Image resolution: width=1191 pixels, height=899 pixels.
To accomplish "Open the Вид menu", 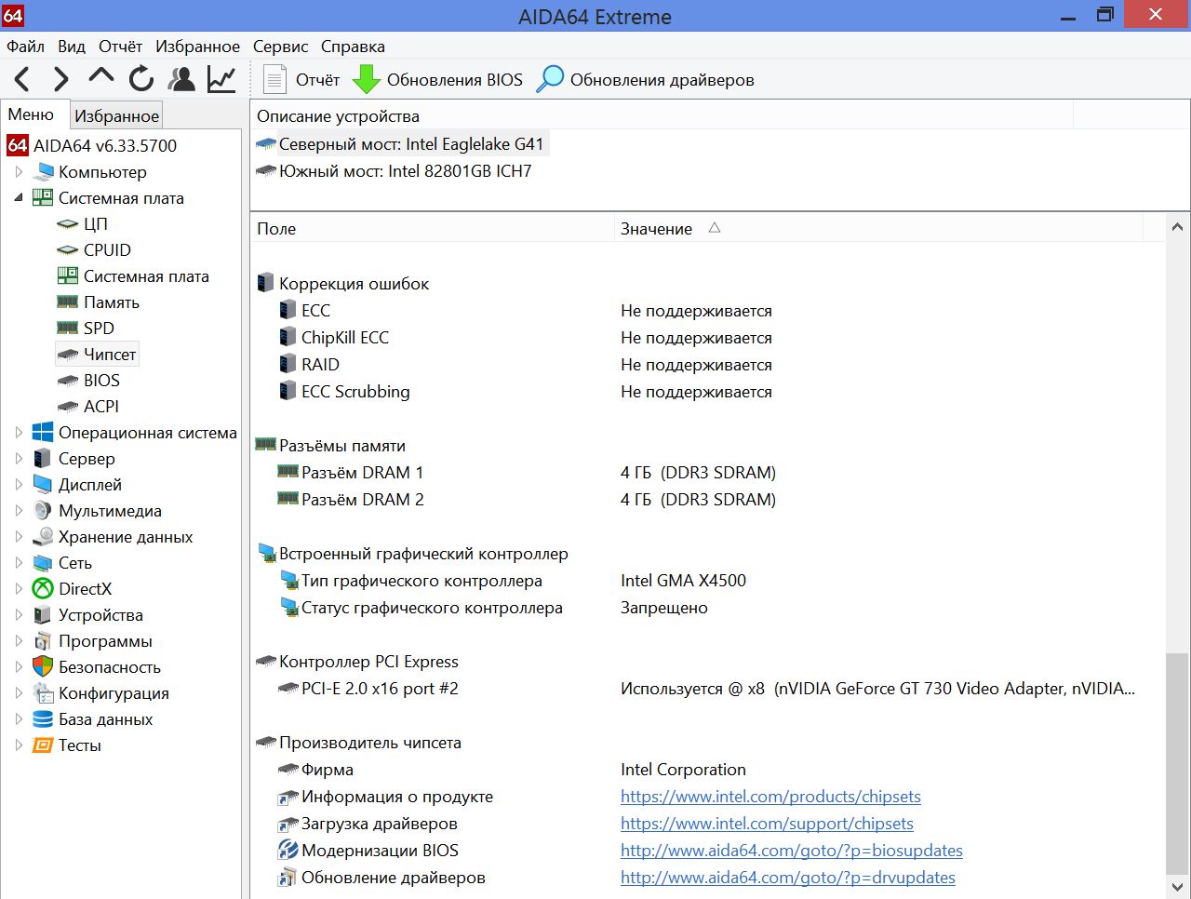I will [72, 47].
